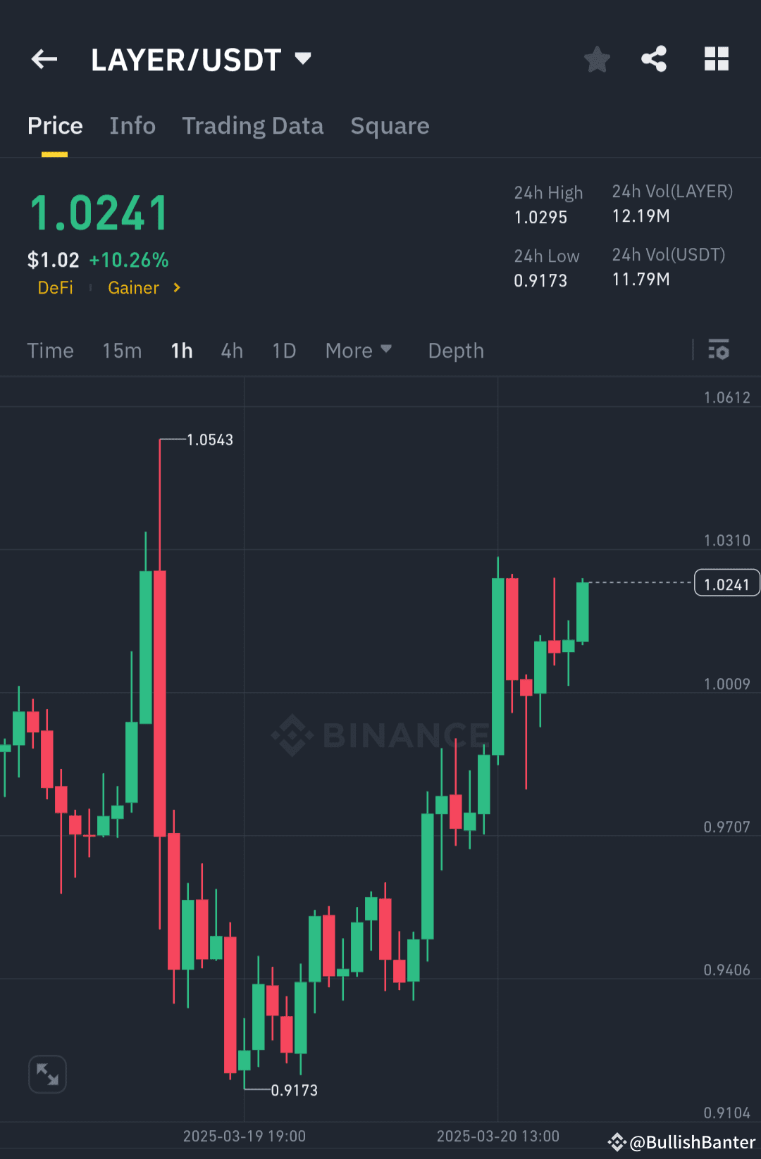Viewport: 761px width, 1159px height.
Task: Expand the More timeframes dropdown
Action: coord(358,350)
